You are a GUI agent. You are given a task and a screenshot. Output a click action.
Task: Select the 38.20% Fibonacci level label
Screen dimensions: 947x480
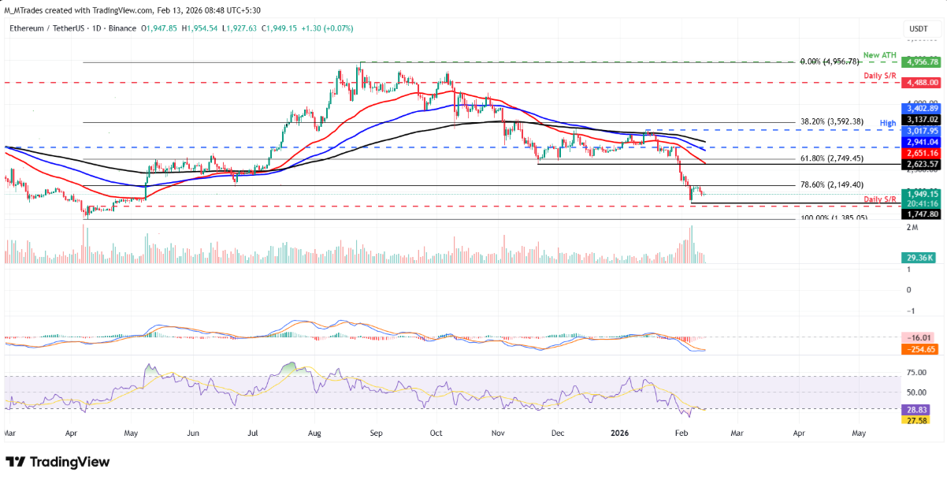point(834,122)
